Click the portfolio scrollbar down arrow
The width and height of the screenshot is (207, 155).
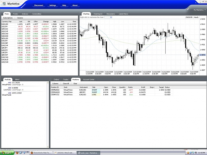point(48,147)
